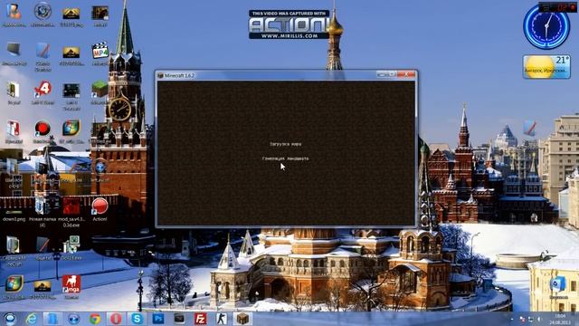The height and width of the screenshot is (326, 579).
Task: Select the Computer desktop icon
Action: coord(14,54)
